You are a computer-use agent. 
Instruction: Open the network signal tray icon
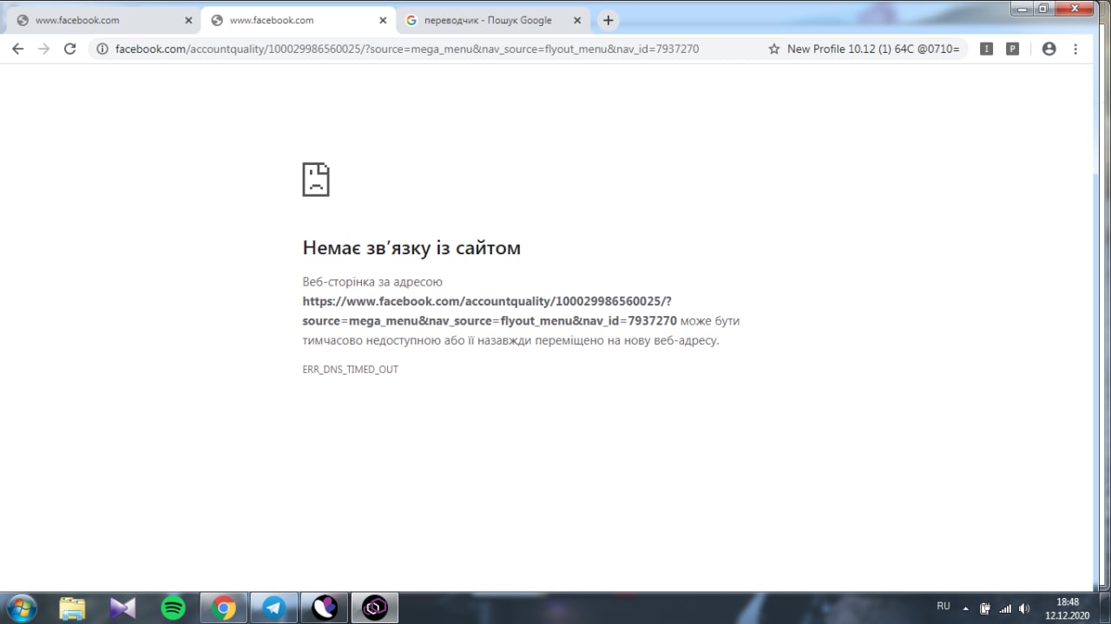1005,608
